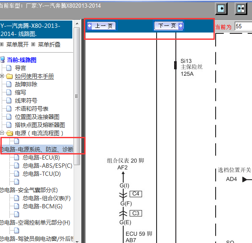Click the document icon beside 总电路-ECU(B)
The width and height of the screenshot is (252, 243).
[17, 157]
